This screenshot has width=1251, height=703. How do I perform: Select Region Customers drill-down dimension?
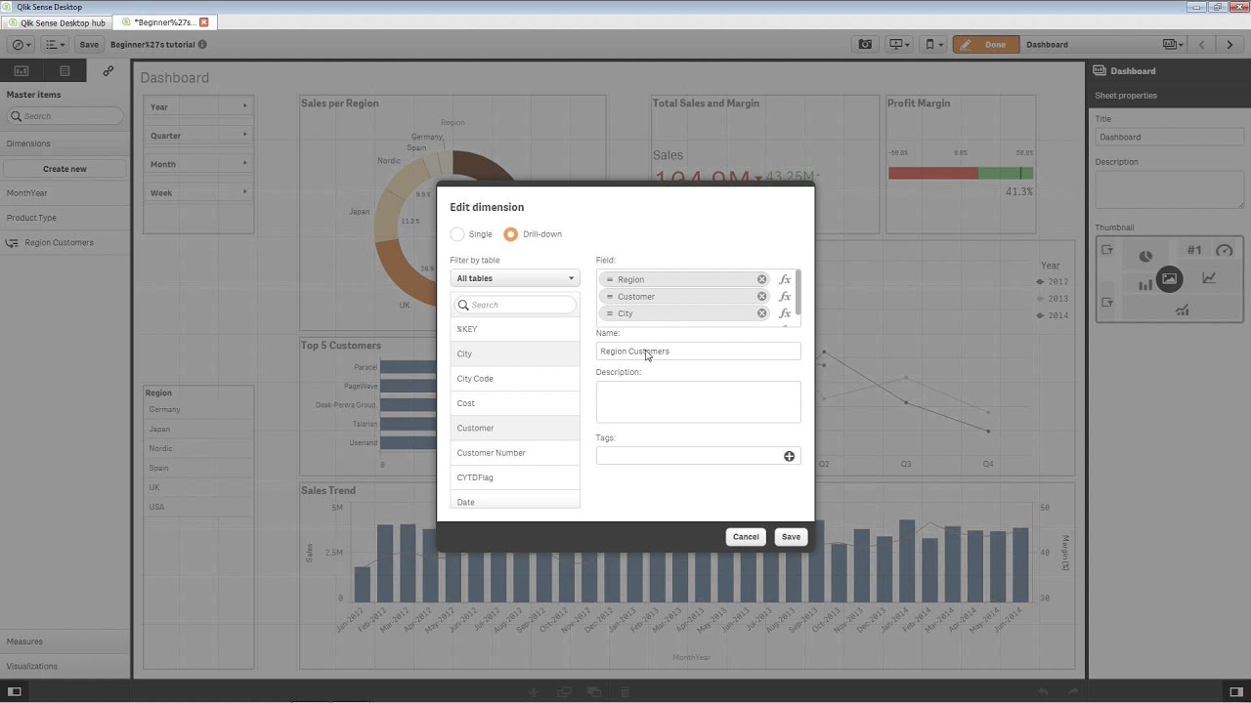point(65,242)
